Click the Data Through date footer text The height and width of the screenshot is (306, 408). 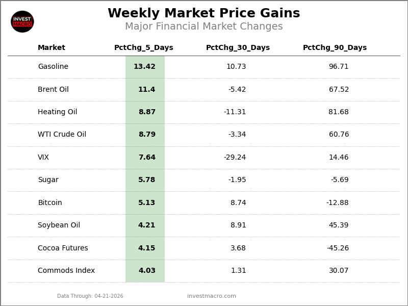tap(90, 296)
